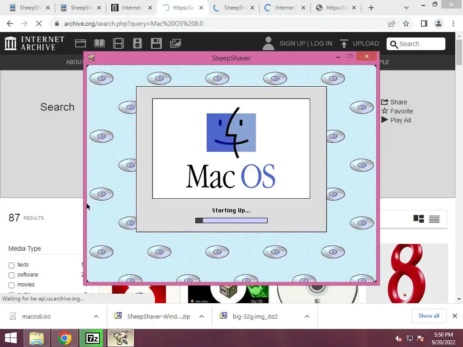Close the first SheepShaver browser tab
The image size is (463, 347).
click(48, 8)
